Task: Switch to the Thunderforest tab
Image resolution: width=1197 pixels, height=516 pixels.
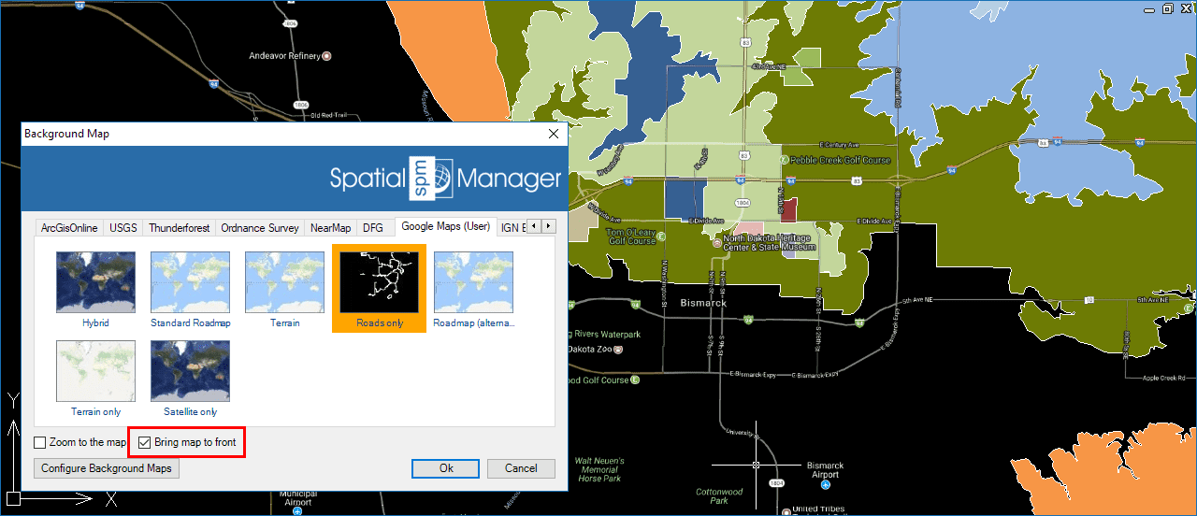Action: (180, 227)
